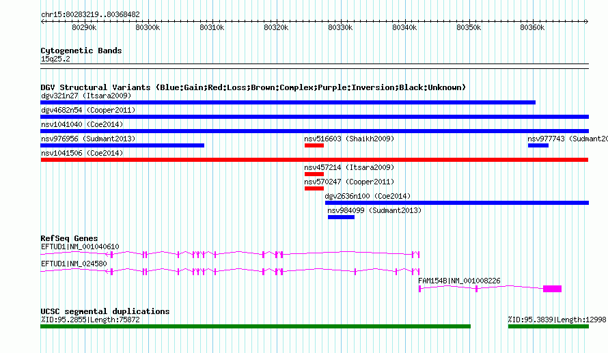608x353 pixels.
Task: Select the nsv457214 red loss bar
Action: (x=314, y=174)
